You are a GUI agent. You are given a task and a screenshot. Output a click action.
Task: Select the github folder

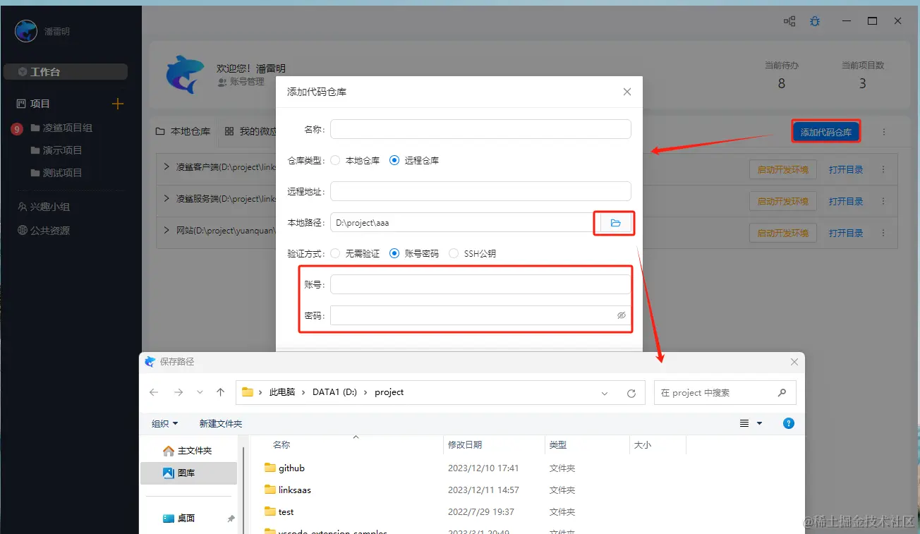(284, 468)
